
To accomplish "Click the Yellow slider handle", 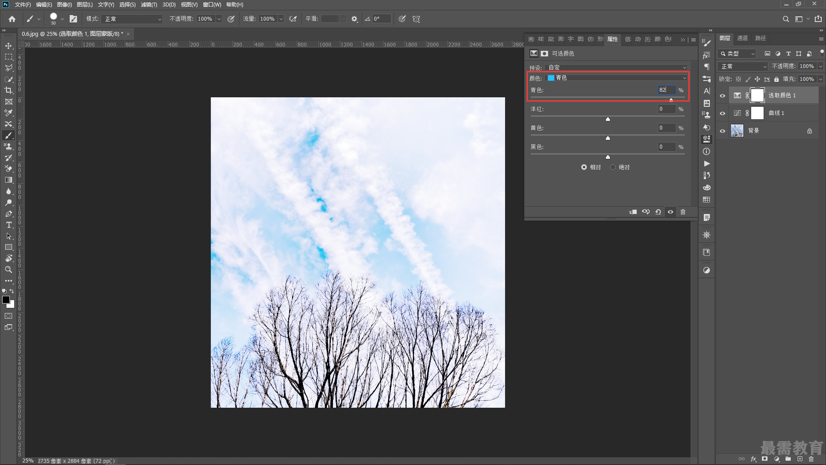I will point(608,138).
